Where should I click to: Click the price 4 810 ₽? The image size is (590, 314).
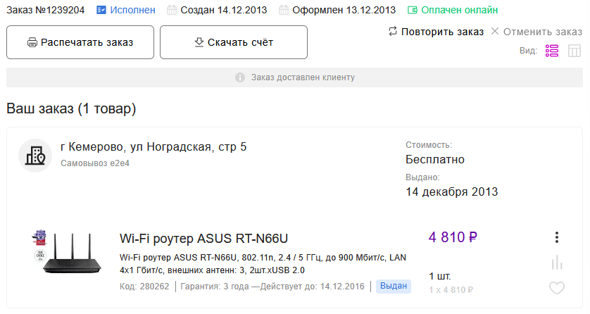453,237
